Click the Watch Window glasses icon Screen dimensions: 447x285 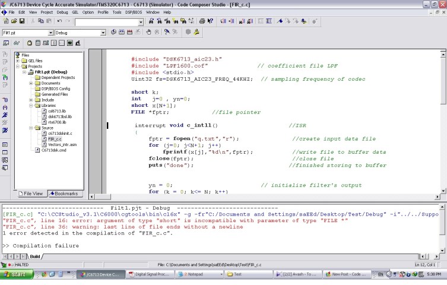point(17,43)
